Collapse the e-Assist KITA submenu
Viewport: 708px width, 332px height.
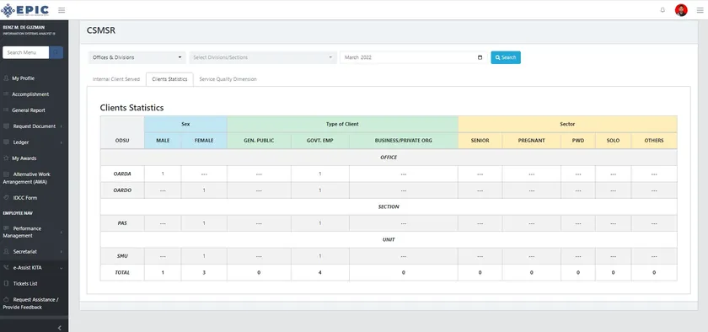(34, 267)
